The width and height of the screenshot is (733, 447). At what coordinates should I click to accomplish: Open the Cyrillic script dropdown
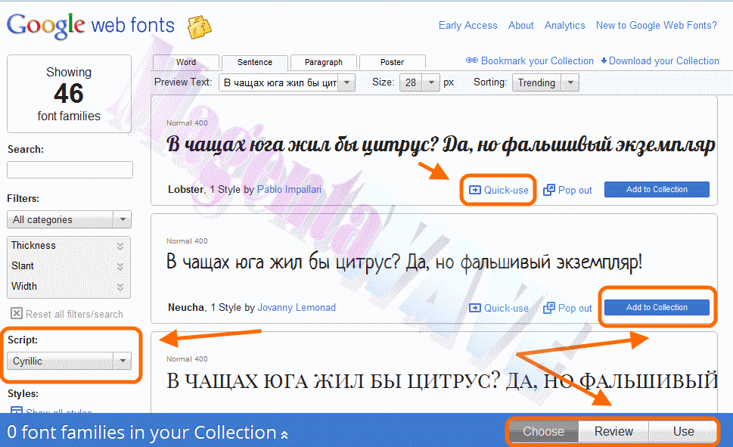(x=69, y=361)
